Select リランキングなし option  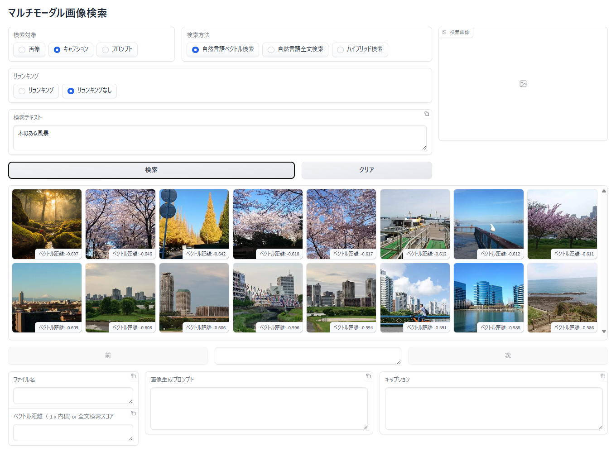(89, 91)
